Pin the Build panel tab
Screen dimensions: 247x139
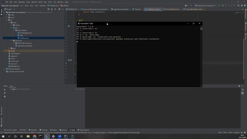click(x=5, y=93)
